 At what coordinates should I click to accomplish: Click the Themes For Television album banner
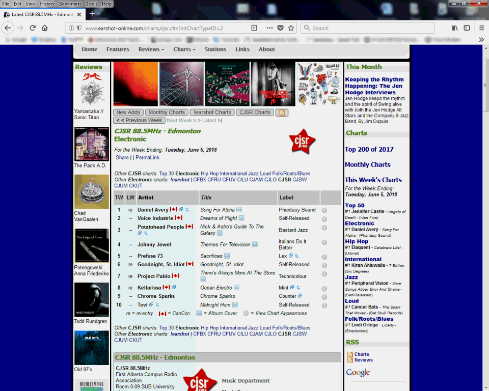point(273,84)
